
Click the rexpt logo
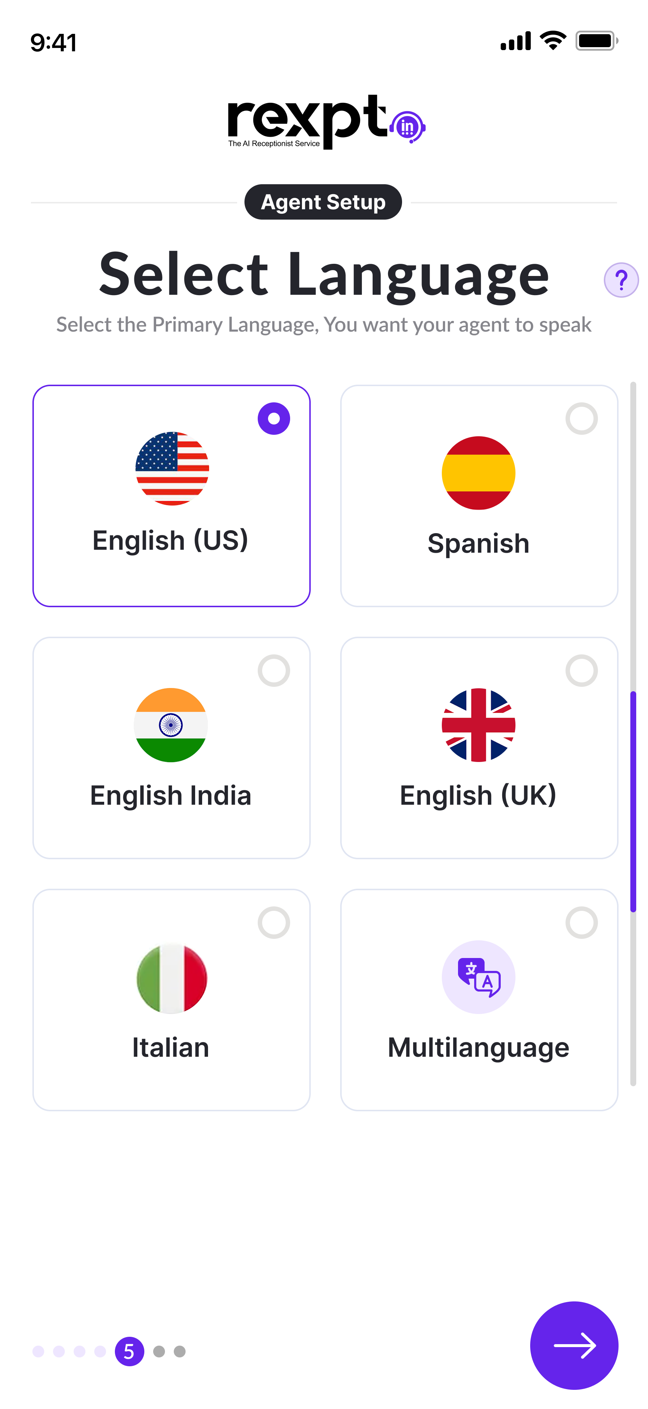coord(326,122)
